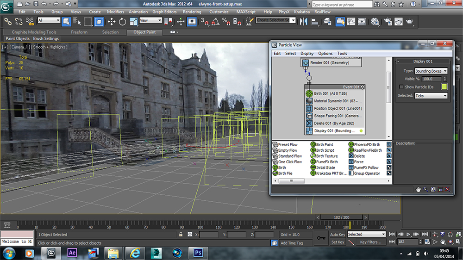Click the Brush Settings panel button
463x260 pixels.
click(46, 38)
